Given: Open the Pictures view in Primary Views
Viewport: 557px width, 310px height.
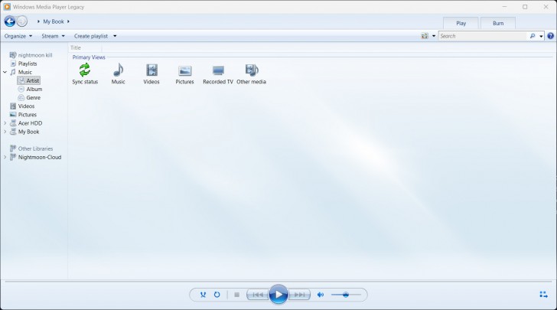Looking at the screenshot, I should click(x=184, y=73).
